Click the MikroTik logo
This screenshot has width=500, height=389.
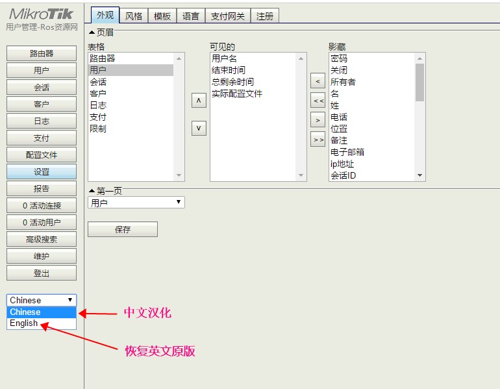[42, 14]
